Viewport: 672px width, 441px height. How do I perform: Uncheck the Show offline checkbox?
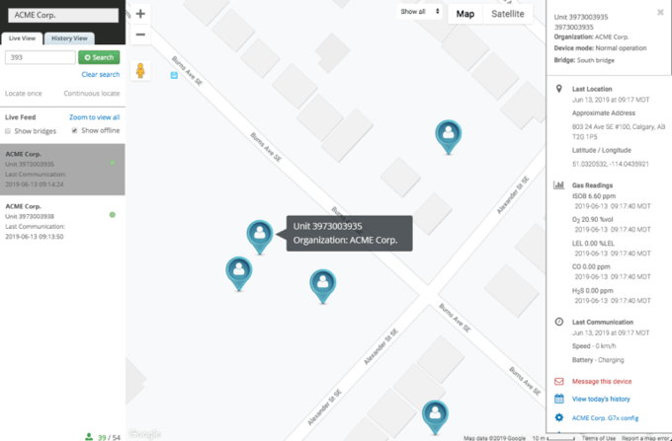pyautogui.click(x=74, y=130)
